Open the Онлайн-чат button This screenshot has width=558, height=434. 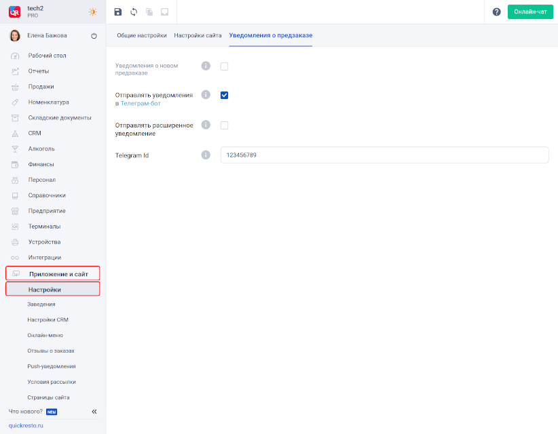[530, 12]
